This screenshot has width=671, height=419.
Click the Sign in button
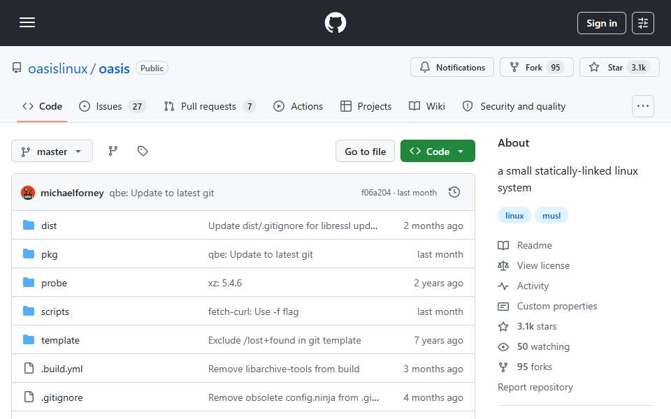(601, 23)
